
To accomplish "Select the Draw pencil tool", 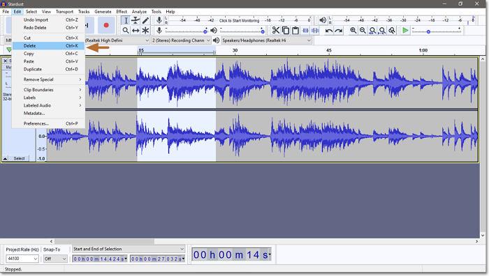I will [145, 20].
